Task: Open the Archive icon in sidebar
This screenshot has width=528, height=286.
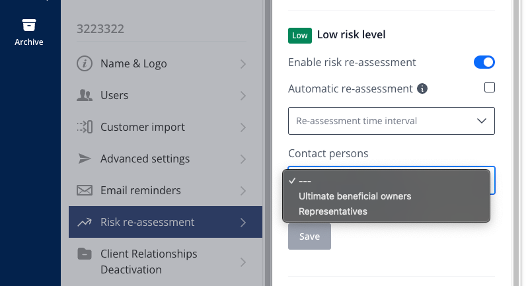Action: (x=29, y=25)
